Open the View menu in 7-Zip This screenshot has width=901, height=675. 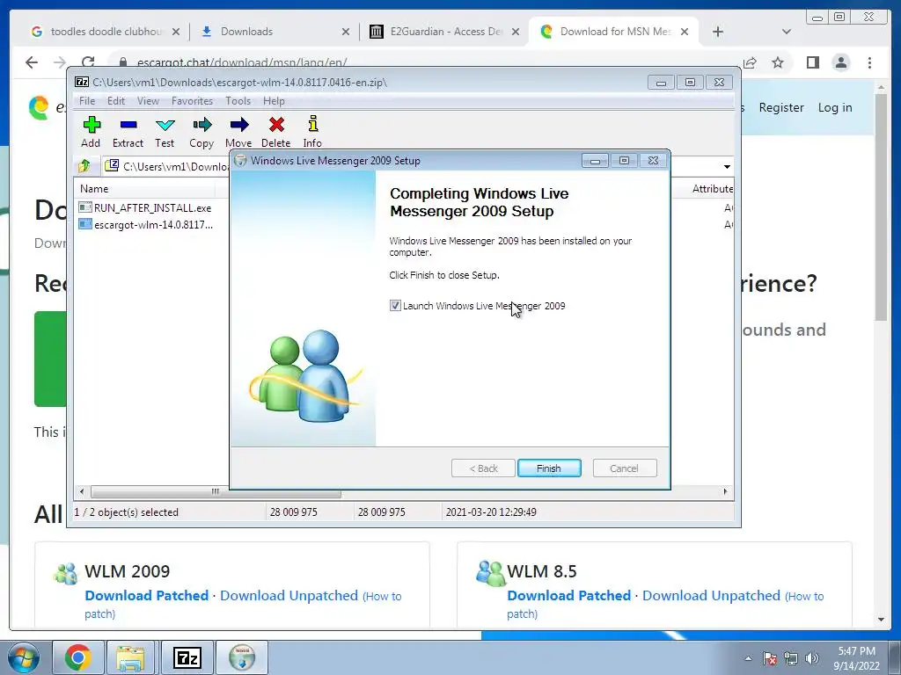click(x=148, y=101)
